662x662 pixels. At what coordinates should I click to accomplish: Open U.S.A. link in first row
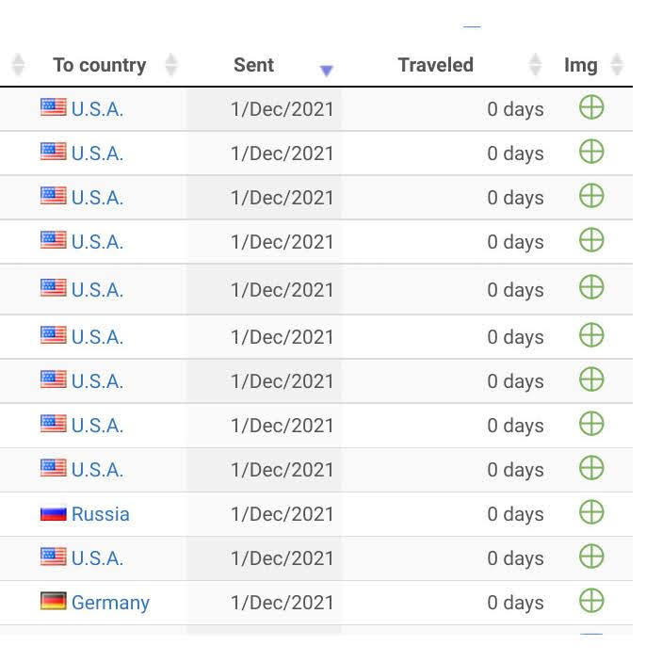(x=98, y=109)
